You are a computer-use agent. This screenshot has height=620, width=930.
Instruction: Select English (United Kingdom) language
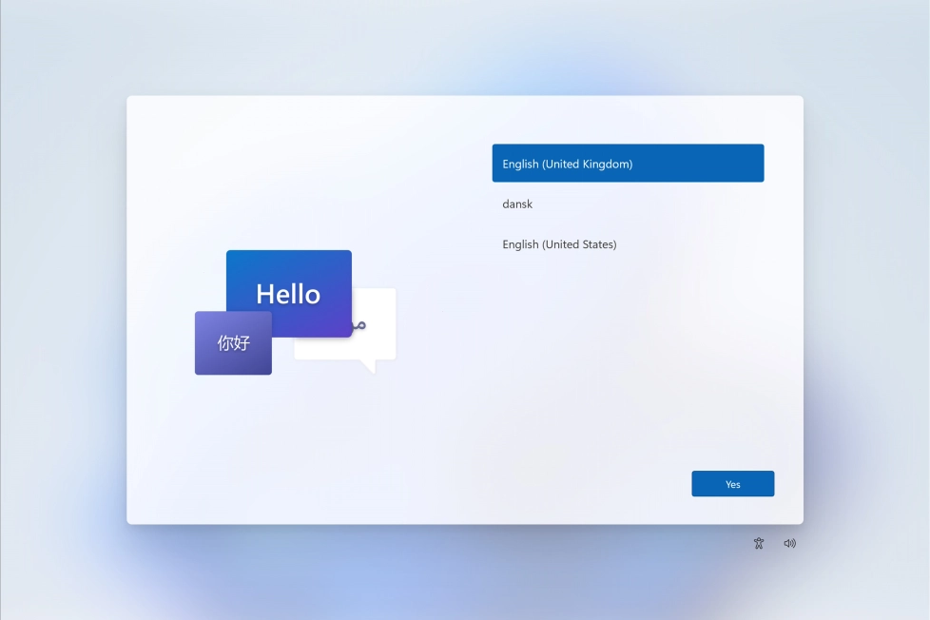tap(628, 164)
